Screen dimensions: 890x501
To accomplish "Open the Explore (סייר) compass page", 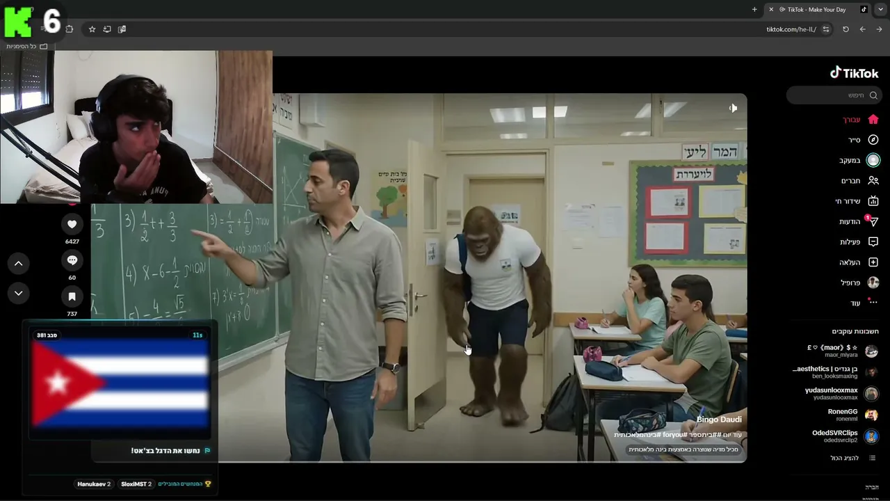I will (x=863, y=140).
